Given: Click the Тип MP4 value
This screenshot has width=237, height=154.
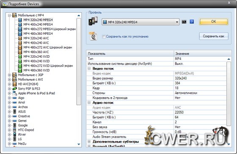Looking at the screenshot, I should [x=178, y=59].
